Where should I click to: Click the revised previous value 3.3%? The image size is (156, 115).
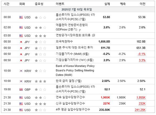142,60
